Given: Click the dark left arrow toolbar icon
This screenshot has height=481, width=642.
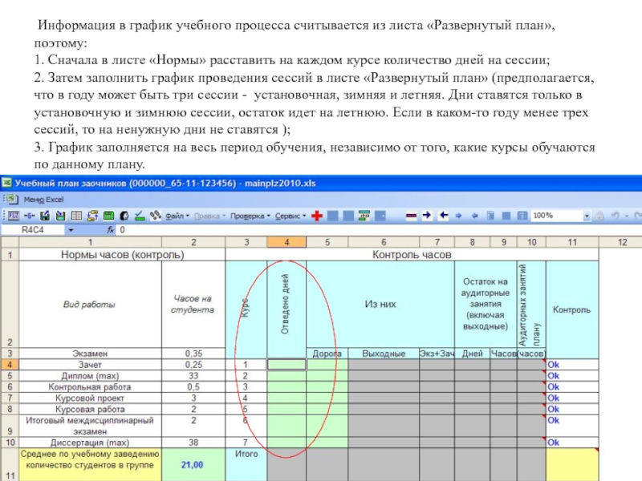Looking at the screenshot, I should (x=443, y=216).
